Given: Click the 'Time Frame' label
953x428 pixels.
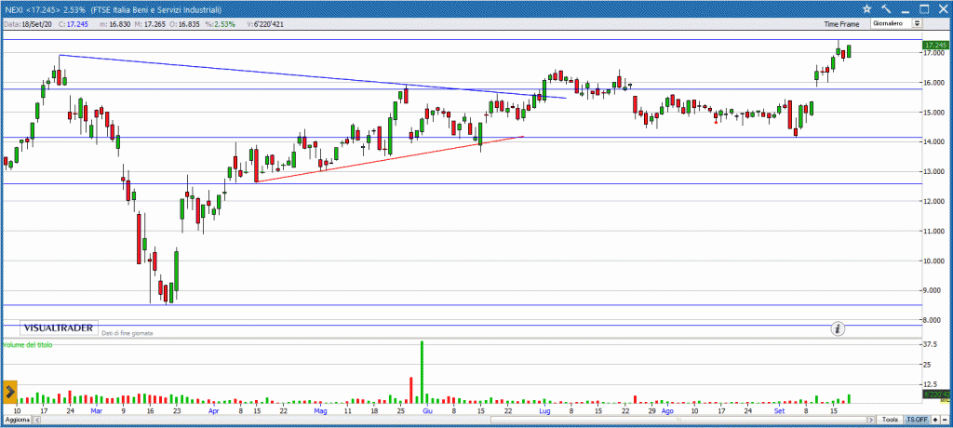Looking at the screenshot, I should pyautogui.click(x=841, y=24).
